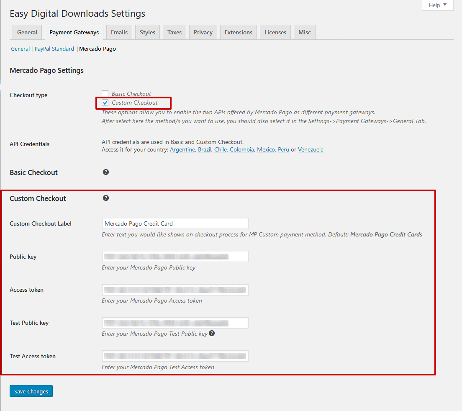Open the Argentine credentials link
This screenshot has height=411, width=462.
coord(182,150)
